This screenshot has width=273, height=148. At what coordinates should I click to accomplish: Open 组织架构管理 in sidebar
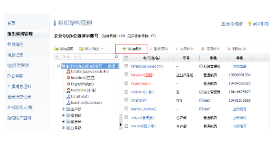(20, 34)
